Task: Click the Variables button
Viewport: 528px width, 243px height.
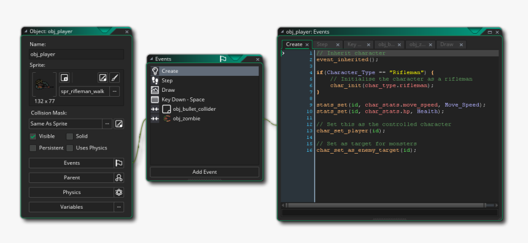Action: coord(71,207)
